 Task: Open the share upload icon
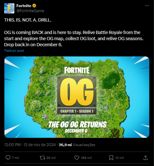(x=146, y=158)
